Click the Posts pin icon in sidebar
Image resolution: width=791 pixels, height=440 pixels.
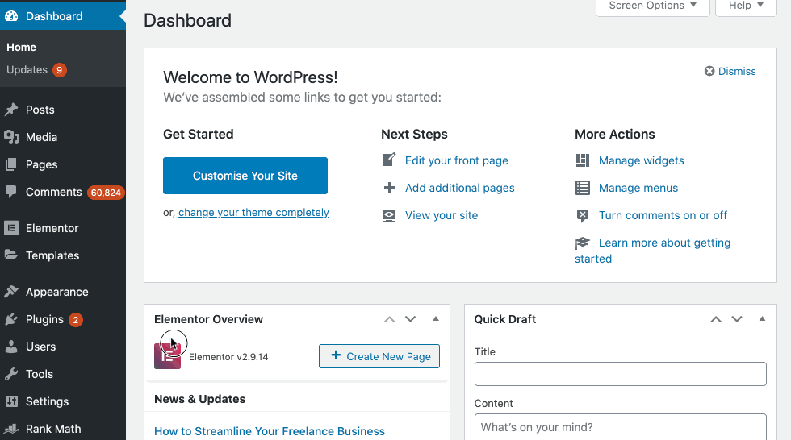tap(11, 110)
